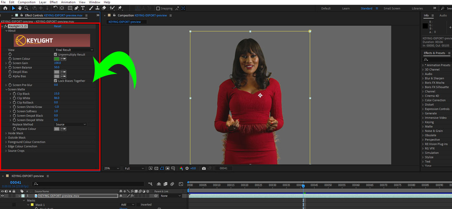Click the Effects & Presets search field
Viewport: 452px width, 209px height.
point(437,60)
